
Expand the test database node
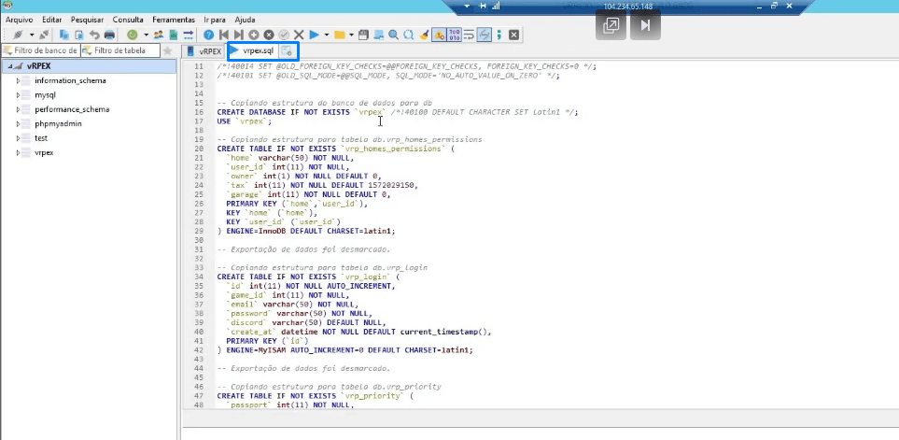point(18,138)
